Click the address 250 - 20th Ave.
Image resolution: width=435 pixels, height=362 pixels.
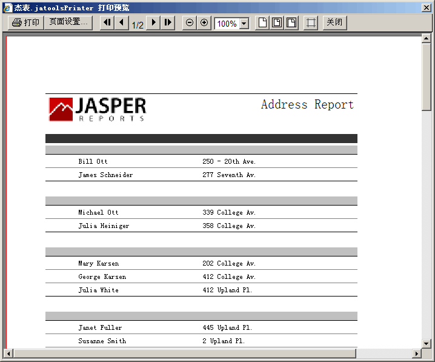tap(229, 161)
